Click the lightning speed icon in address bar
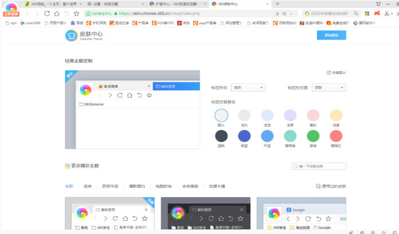This screenshot has width=399, height=234. click(x=277, y=14)
